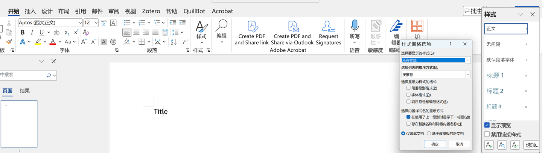Screen dimensions: 542x153
Task: Click the 取消 cancel button
Action: pyautogui.click(x=460, y=144)
